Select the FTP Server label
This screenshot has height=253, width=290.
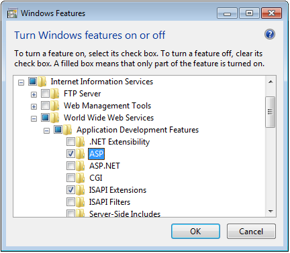coord(82,94)
